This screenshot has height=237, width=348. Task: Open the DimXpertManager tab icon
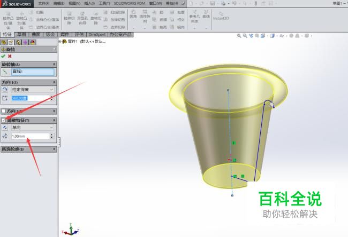tap(25, 42)
